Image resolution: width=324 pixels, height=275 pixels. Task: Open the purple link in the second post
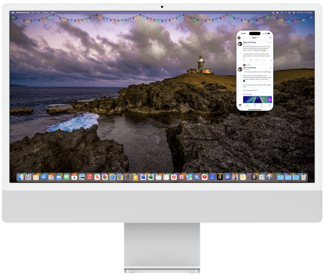(x=247, y=95)
